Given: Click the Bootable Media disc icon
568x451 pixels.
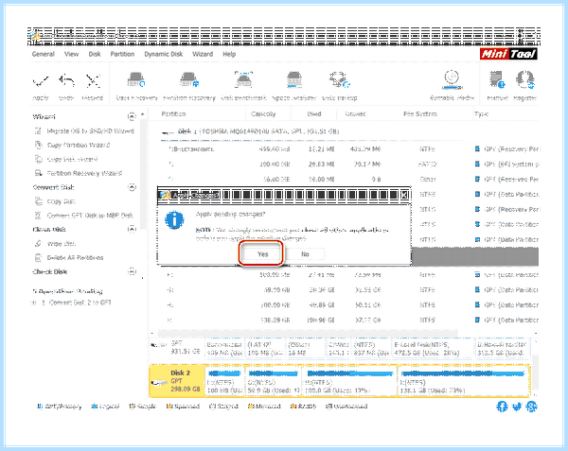Looking at the screenshot, I should pos(452,80).
